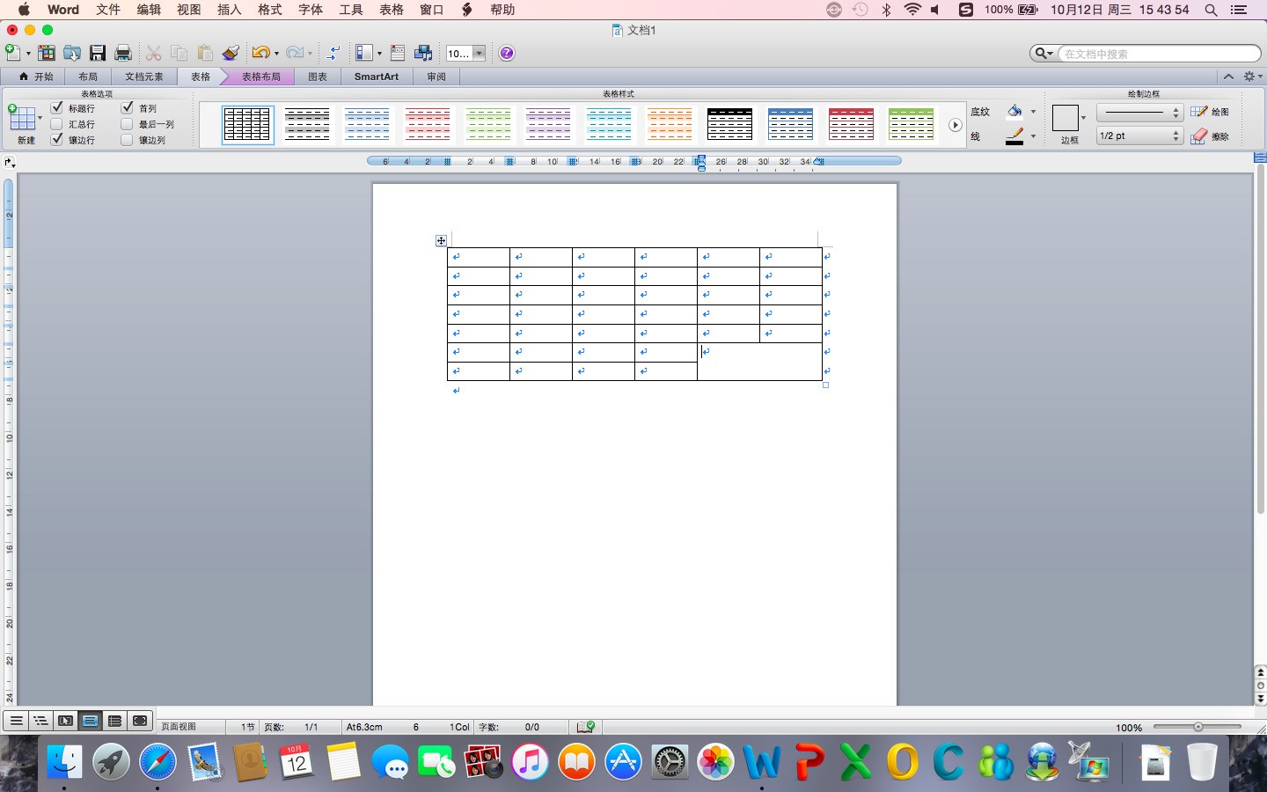This screenshot has height=792, width=1267.
Task: Switch to the 表格布局 tab
Action: pos(260,77)
